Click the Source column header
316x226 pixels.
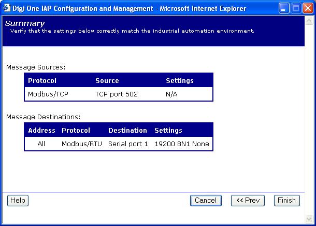pos(107,81)
